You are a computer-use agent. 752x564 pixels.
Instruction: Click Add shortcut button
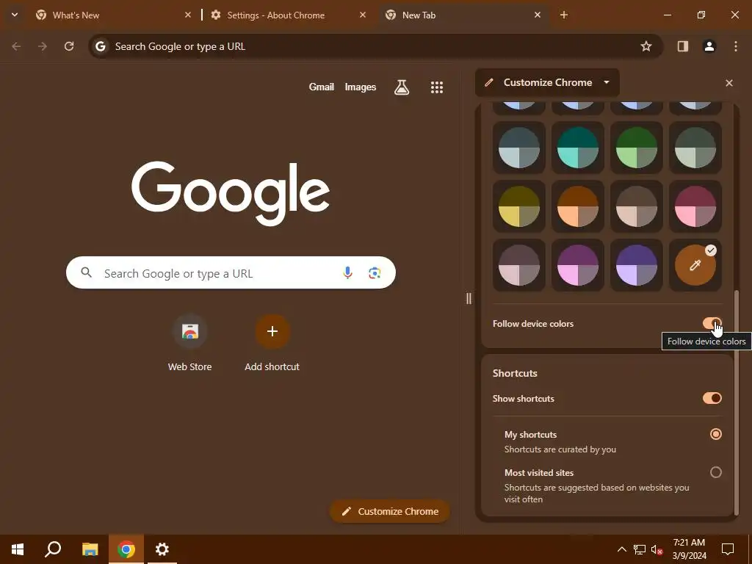coord(272,342)
